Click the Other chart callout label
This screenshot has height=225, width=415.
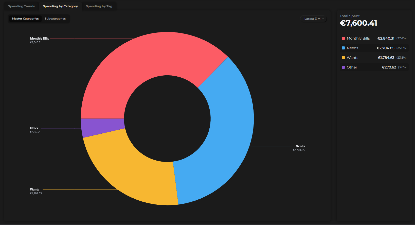(x=34, y=128)
